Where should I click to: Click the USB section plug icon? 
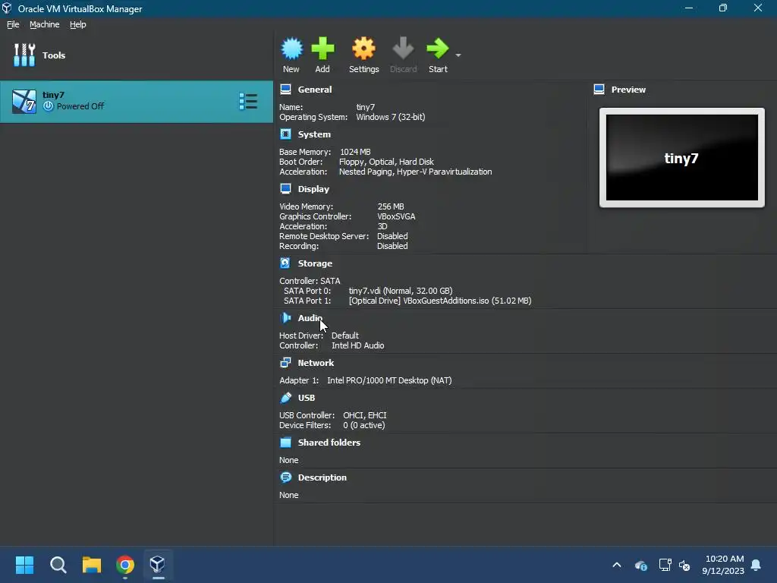285,398
